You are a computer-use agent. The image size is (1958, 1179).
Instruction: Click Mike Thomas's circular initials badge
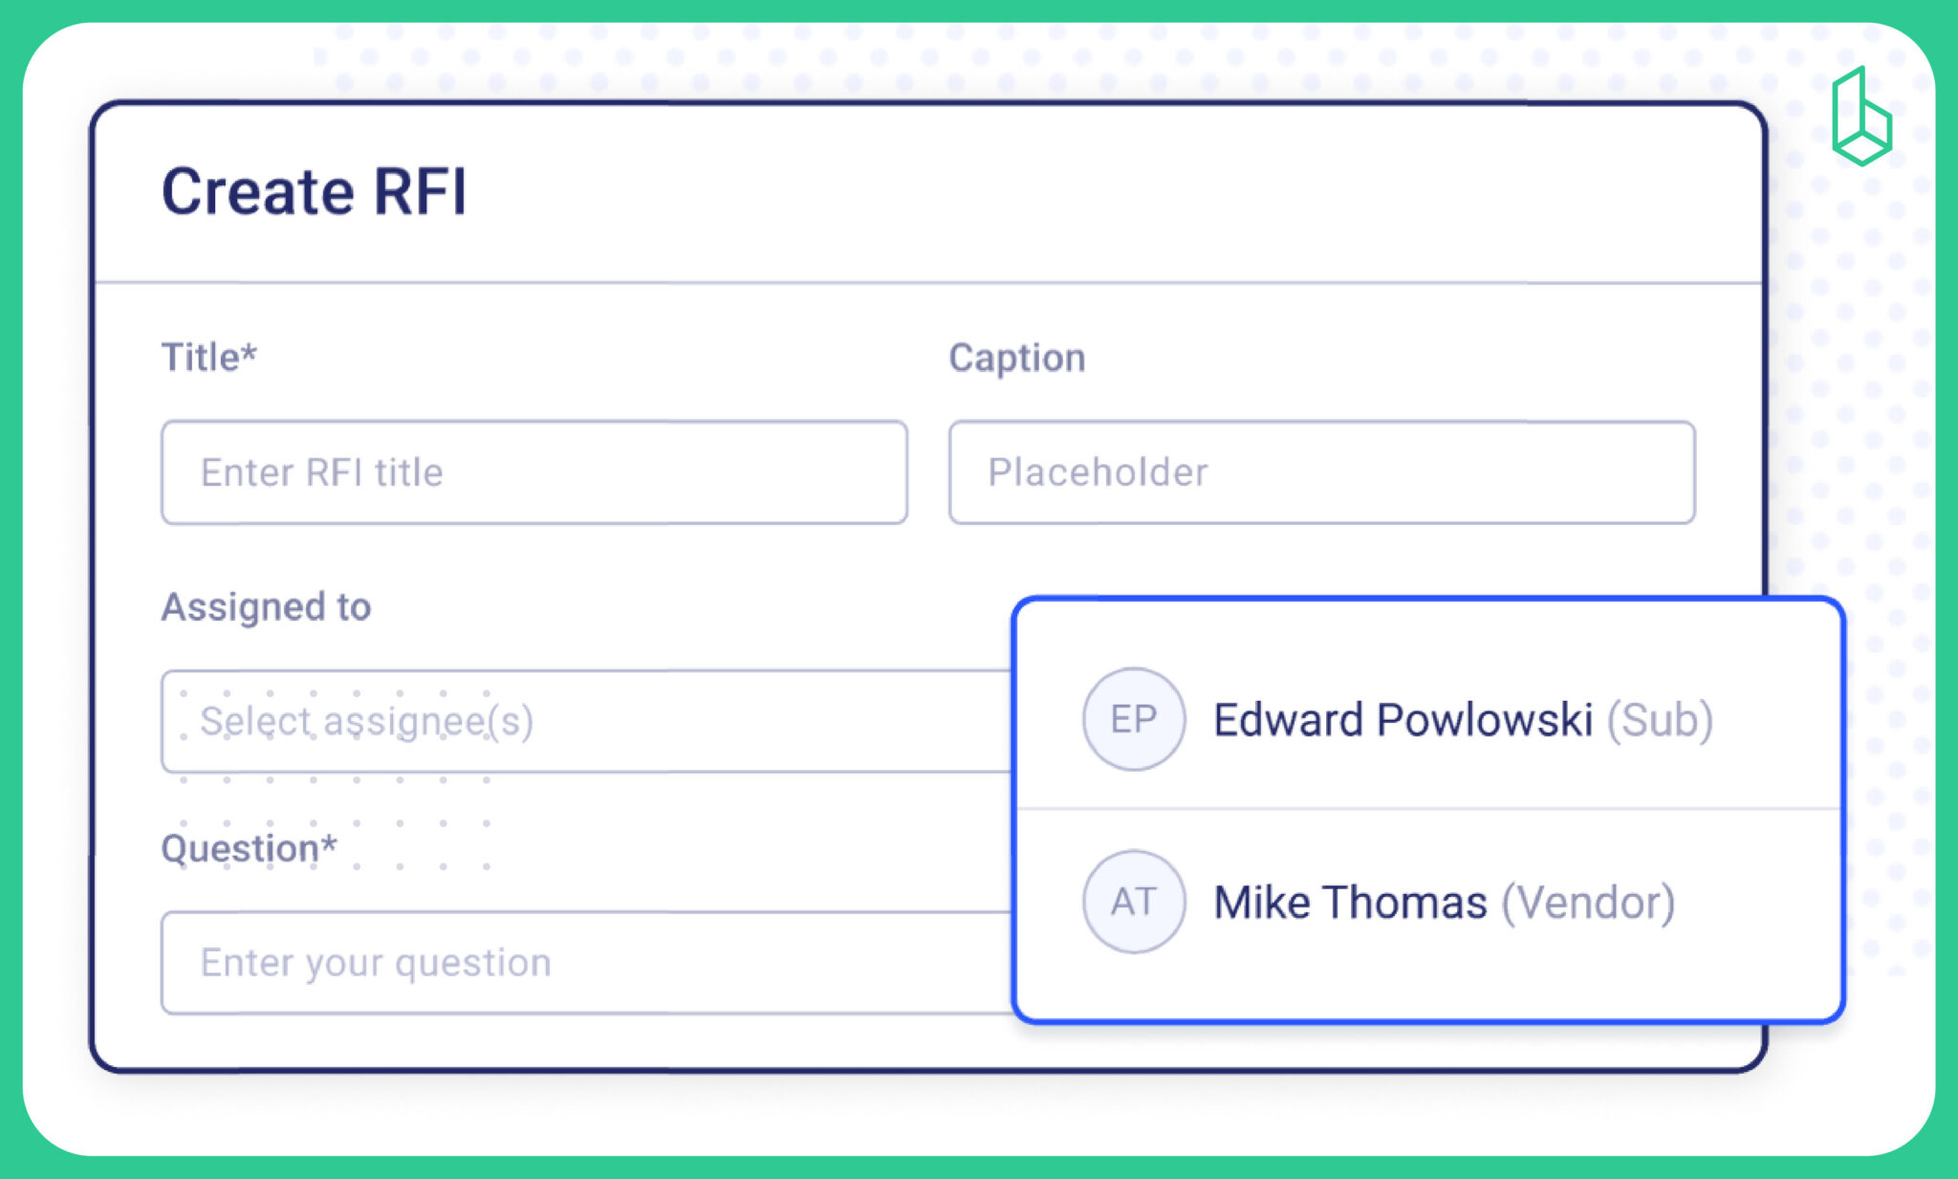coord(1133,900)
